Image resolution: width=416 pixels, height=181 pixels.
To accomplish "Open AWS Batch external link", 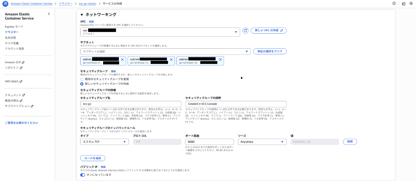I will click(14, 81).
